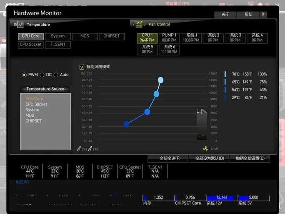Click the CHIPSET 45°C reading
This screenshot has height=214, width=285.
pos(105,171)
